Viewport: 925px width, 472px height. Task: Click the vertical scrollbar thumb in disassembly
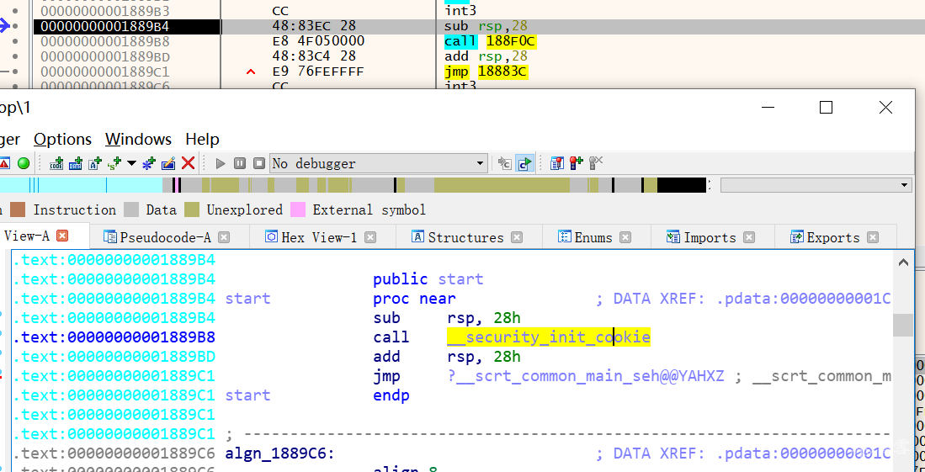pos(903,325)
